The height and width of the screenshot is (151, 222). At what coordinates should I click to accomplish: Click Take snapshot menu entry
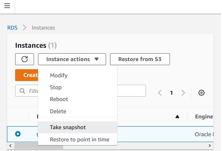pos(68,127)
